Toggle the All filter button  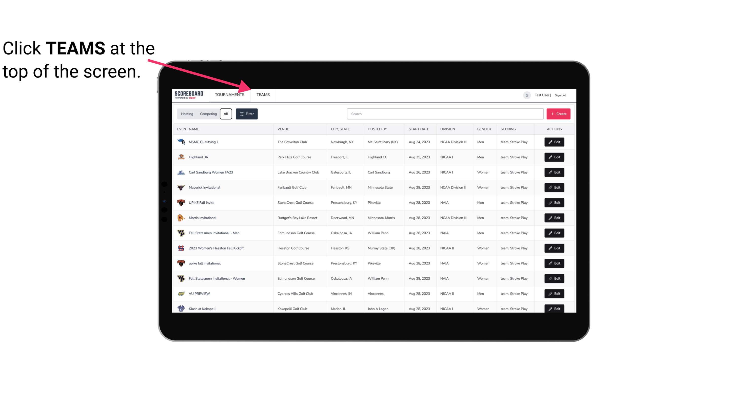coord(227,114)
